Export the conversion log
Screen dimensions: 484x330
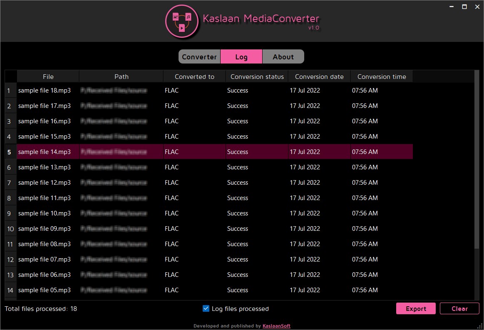tap(416, 308)
